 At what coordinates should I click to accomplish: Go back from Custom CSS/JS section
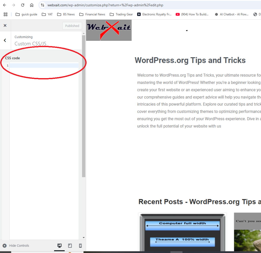5,40
